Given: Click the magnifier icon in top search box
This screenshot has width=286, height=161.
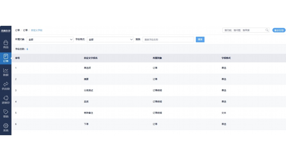Looking at the screenshot, I should [x=267, y=30].
